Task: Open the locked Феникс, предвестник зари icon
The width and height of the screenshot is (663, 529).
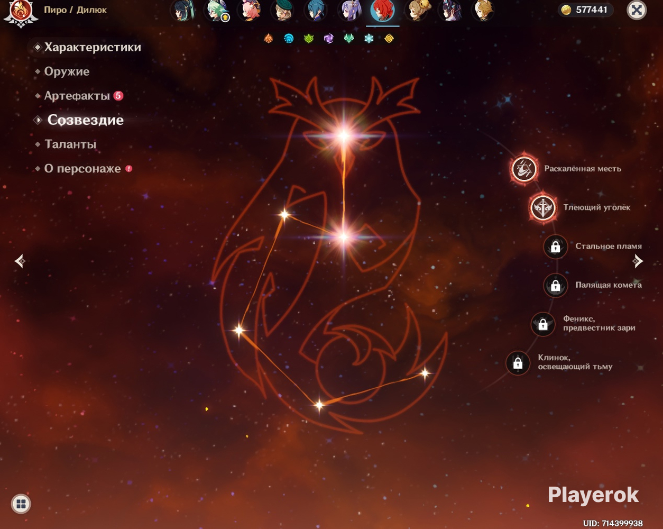Action: (543, 324)
